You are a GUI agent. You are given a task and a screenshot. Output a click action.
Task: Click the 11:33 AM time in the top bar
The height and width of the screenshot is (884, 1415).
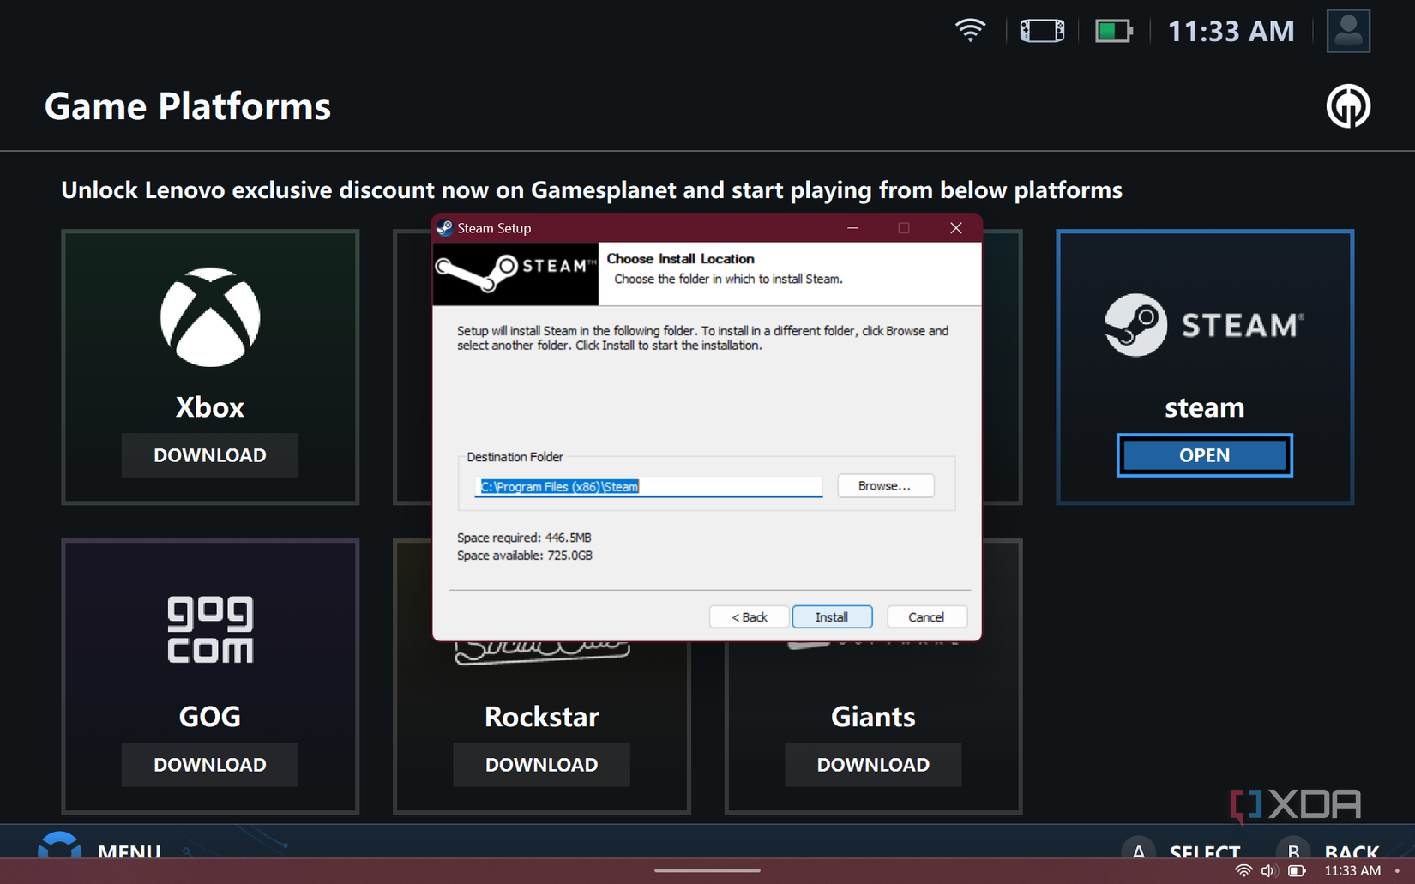click(x=1231, y=32)
